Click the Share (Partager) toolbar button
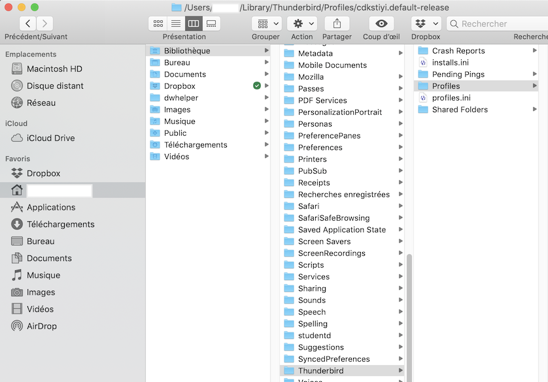 click(x=337, y=24)
